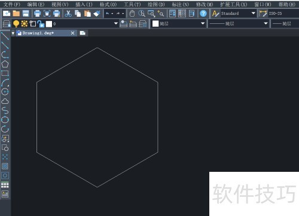Select the Point tool
This screenshot has height=216, width=299.
(5, 157)
